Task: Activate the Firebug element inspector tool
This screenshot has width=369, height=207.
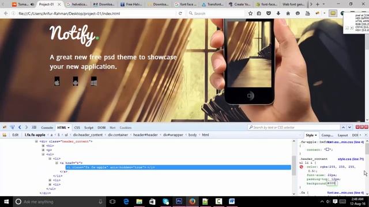Action: (12, 128)
